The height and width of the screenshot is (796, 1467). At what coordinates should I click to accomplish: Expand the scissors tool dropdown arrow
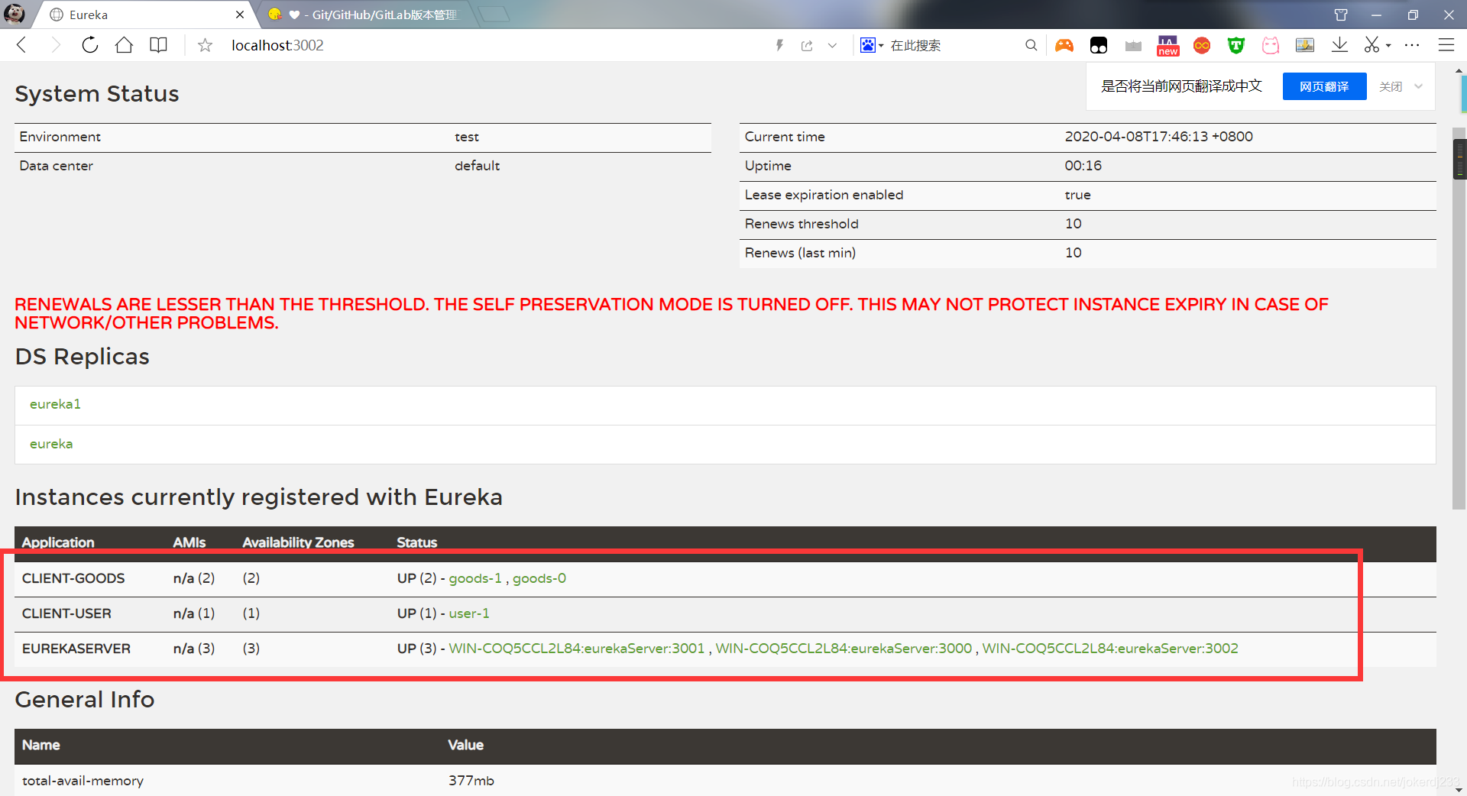pyautogui.click(x=1388, y=46)
